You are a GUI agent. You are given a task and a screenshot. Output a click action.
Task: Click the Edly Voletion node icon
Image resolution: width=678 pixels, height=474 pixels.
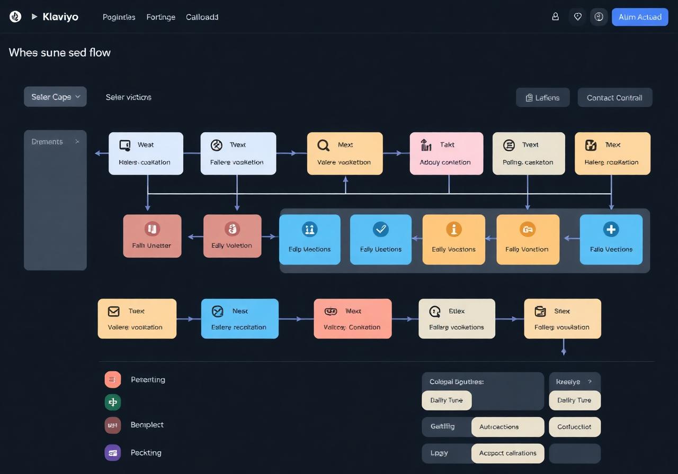click(x=232, y=229)
